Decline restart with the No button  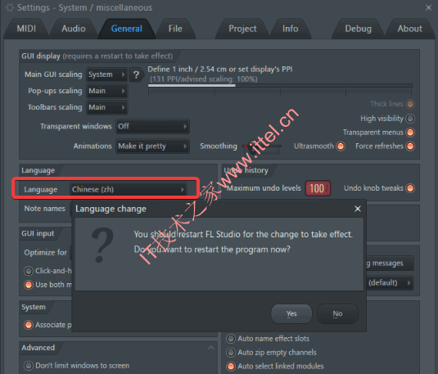(337, 313)
